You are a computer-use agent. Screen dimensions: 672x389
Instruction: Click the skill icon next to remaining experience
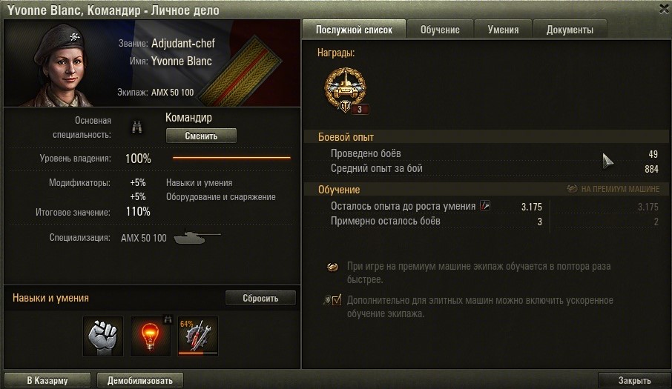[484, 206]
